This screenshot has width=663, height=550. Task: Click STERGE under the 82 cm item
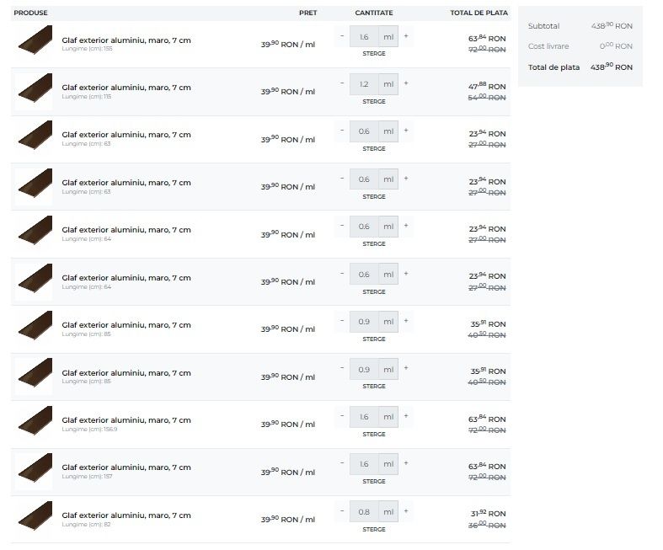coord(374,529)
